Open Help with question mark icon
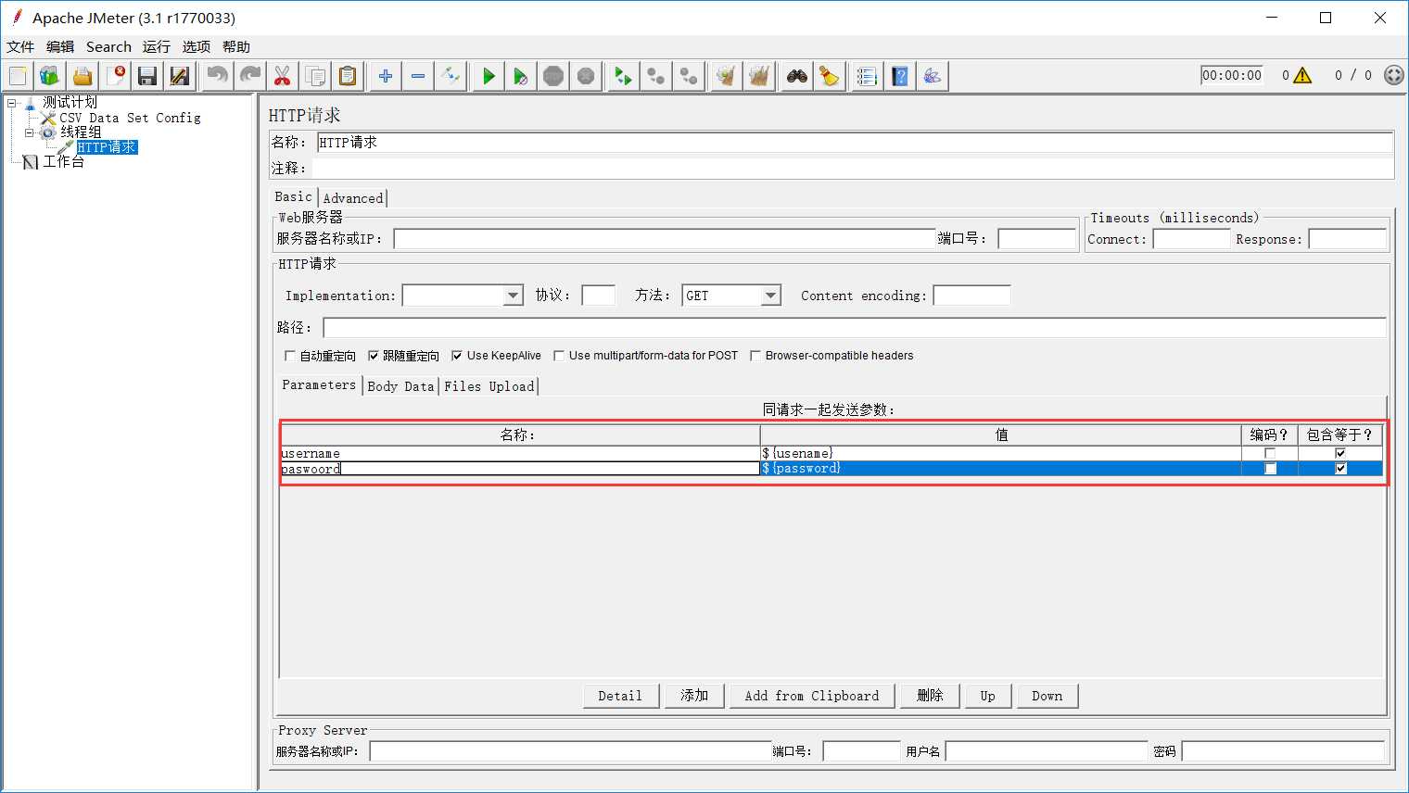The width and height of the screenshot is (1409, 793). [x=900, y=76]
